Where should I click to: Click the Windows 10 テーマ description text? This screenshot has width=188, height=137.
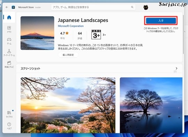click(100, 47)
